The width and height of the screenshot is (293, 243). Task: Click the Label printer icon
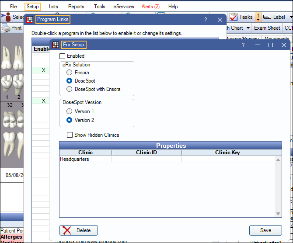click(266, 17)
